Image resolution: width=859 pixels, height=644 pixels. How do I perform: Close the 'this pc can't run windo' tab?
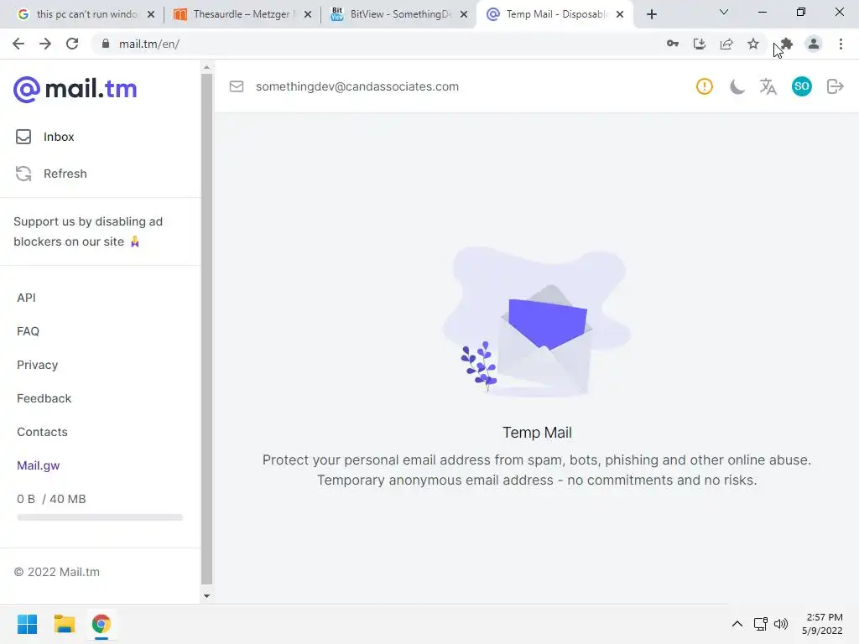[151, 14]
